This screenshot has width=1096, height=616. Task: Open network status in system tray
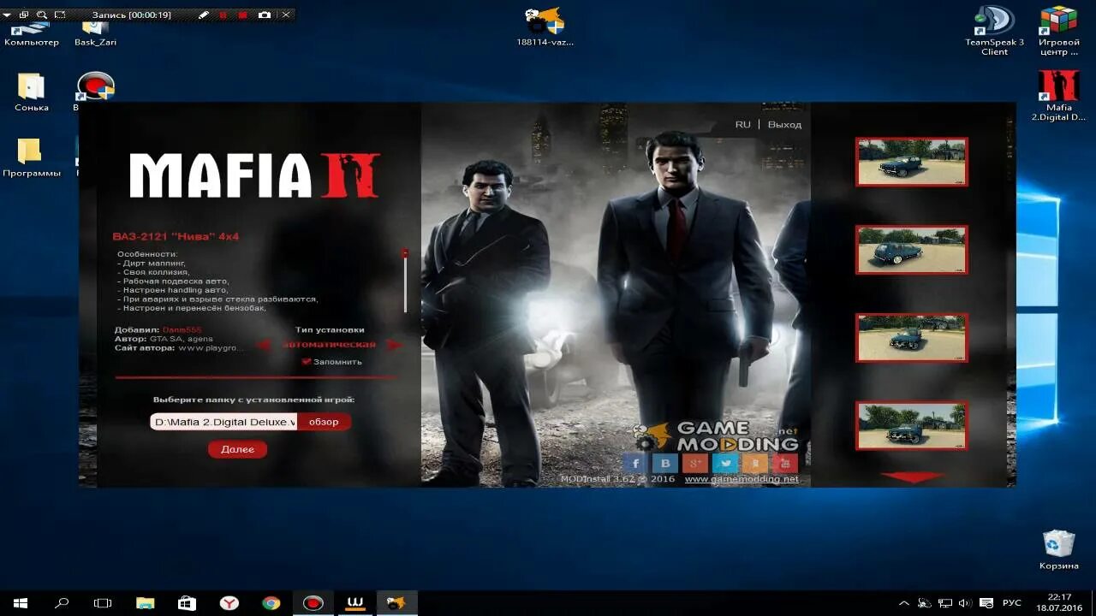(x=945, y=603)
